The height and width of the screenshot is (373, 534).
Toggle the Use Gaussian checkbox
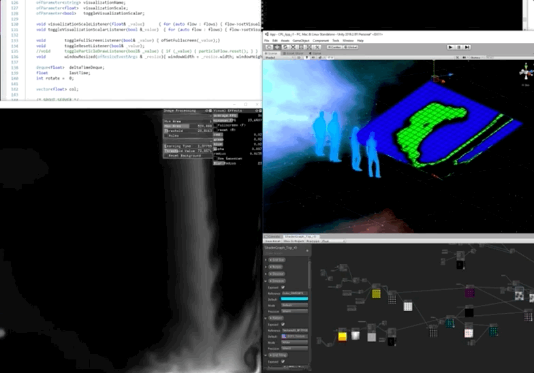coord(216,159)
